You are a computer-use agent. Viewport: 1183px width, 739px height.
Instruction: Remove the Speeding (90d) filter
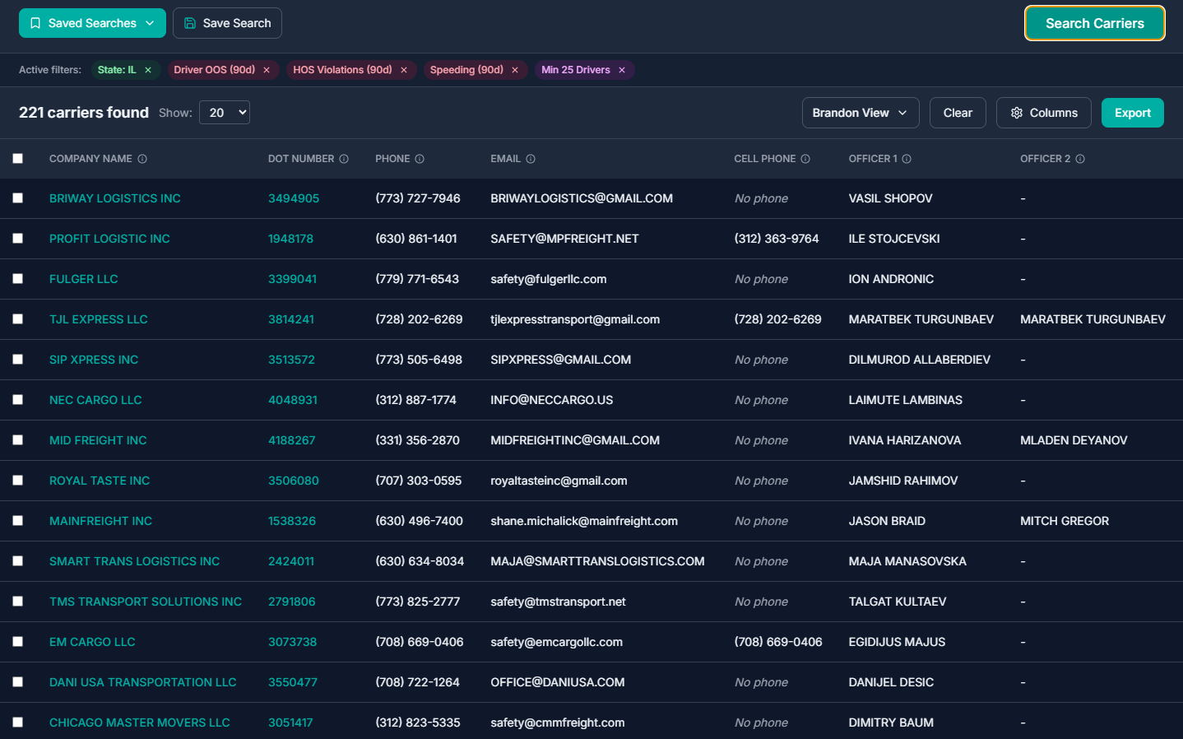[515, 70]
